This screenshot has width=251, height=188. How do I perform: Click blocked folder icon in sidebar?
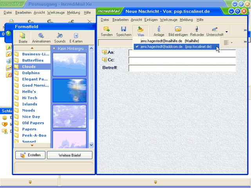tap(9, 75)
